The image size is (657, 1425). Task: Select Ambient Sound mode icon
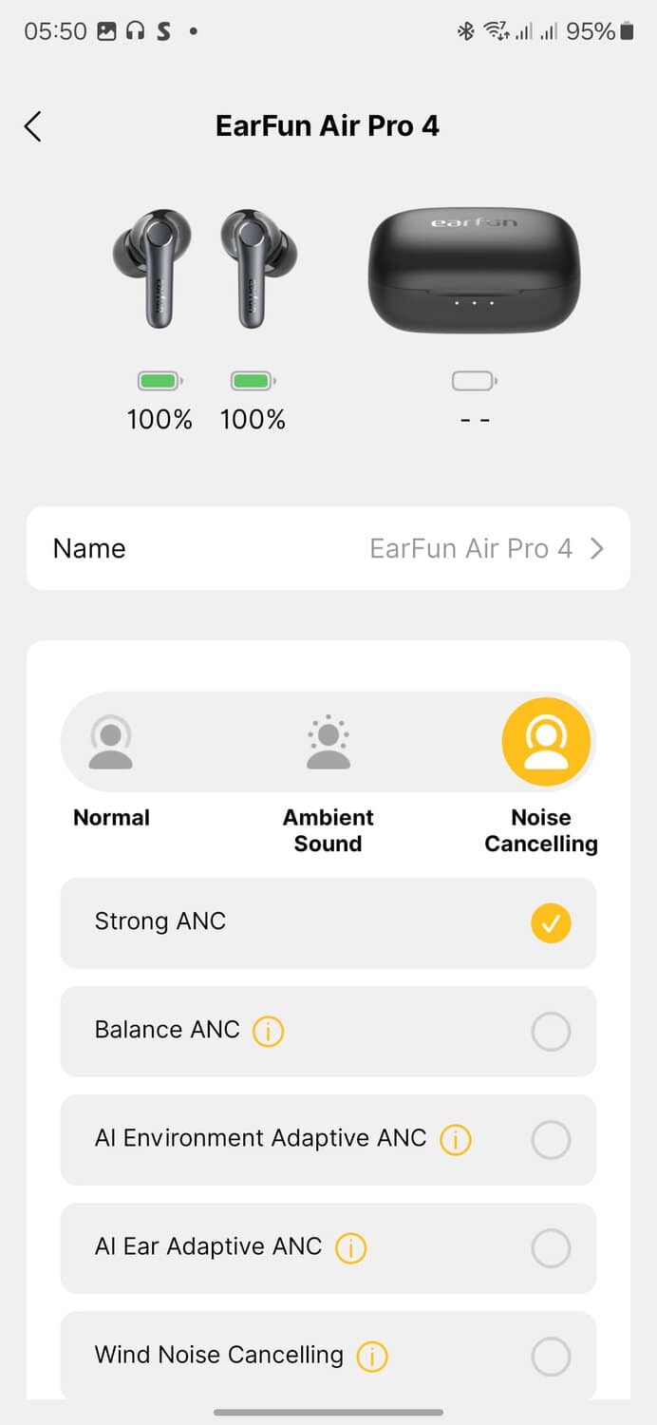tap(328, 742)
